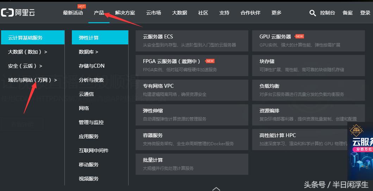Open 弹性伸缩 product card
Screen dimensions: 373x191
(192, 115)
